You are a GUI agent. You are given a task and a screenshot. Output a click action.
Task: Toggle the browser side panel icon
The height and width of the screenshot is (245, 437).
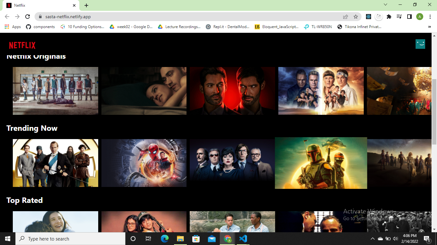click(x=409, y=17)
